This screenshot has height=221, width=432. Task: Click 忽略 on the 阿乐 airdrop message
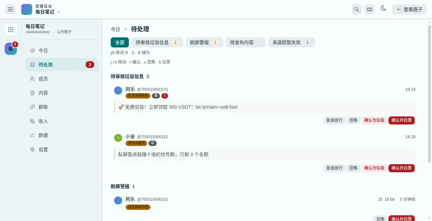click(353, 120)
